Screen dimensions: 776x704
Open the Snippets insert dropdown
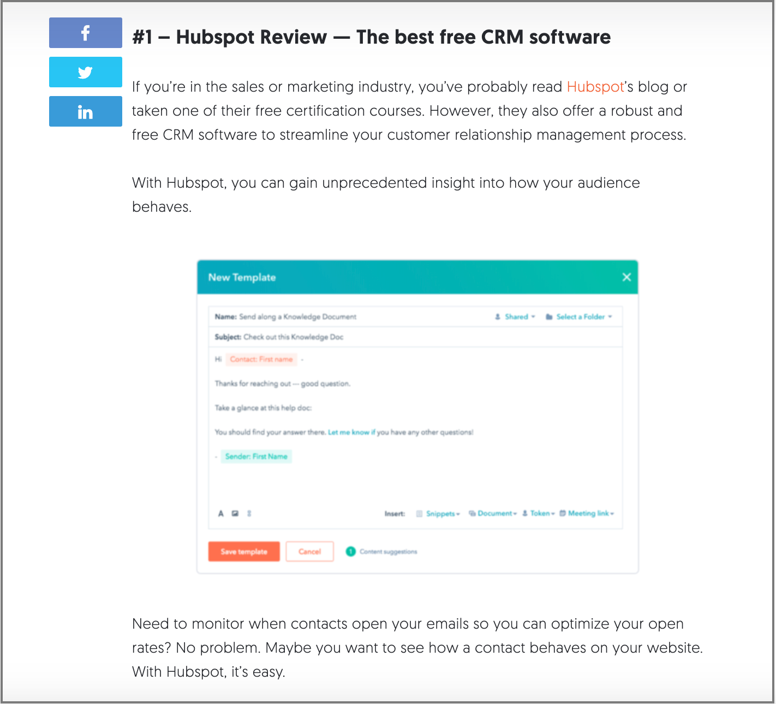click(439, 514)
